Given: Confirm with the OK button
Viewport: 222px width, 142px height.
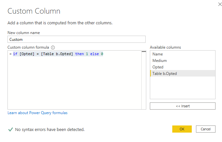Looking at the screenshot, I should pyautogui.click(x=182, y=129).
